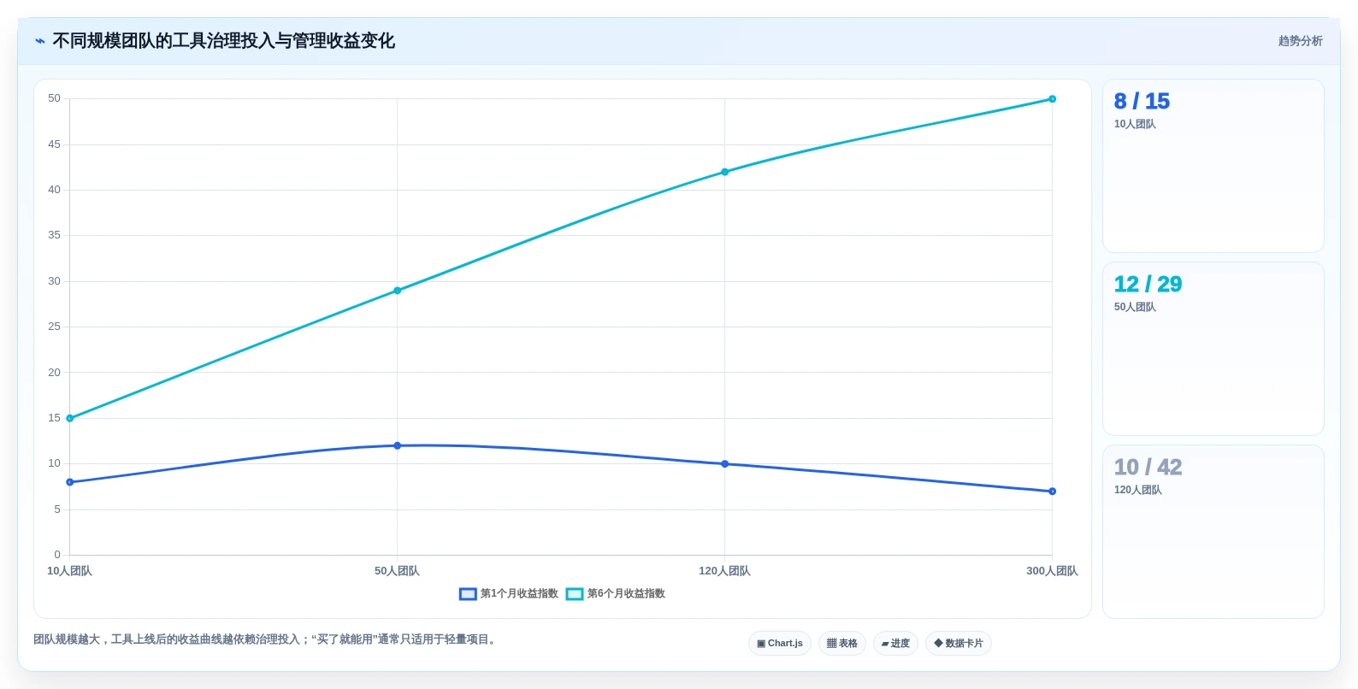Select the Chart.js tag chip
The height and width of the screenshot is (689, 1358).
pos(780,644)
